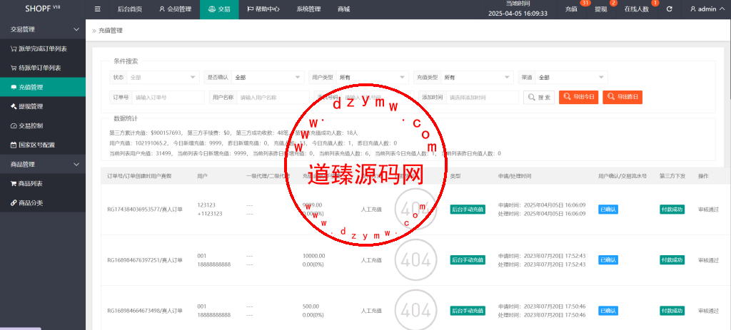Click the 充值管理 breadcrumb

(x=111, y=30)
